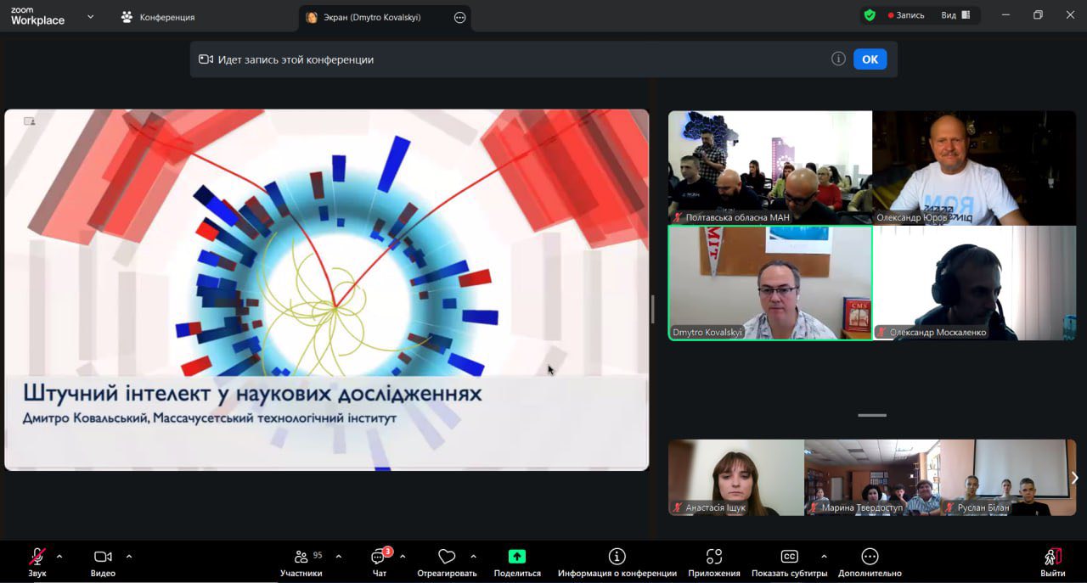This screenshot has height=583, width=1087.
Task: Start screen share with Поделиться button
Action: tap(517, 563)
